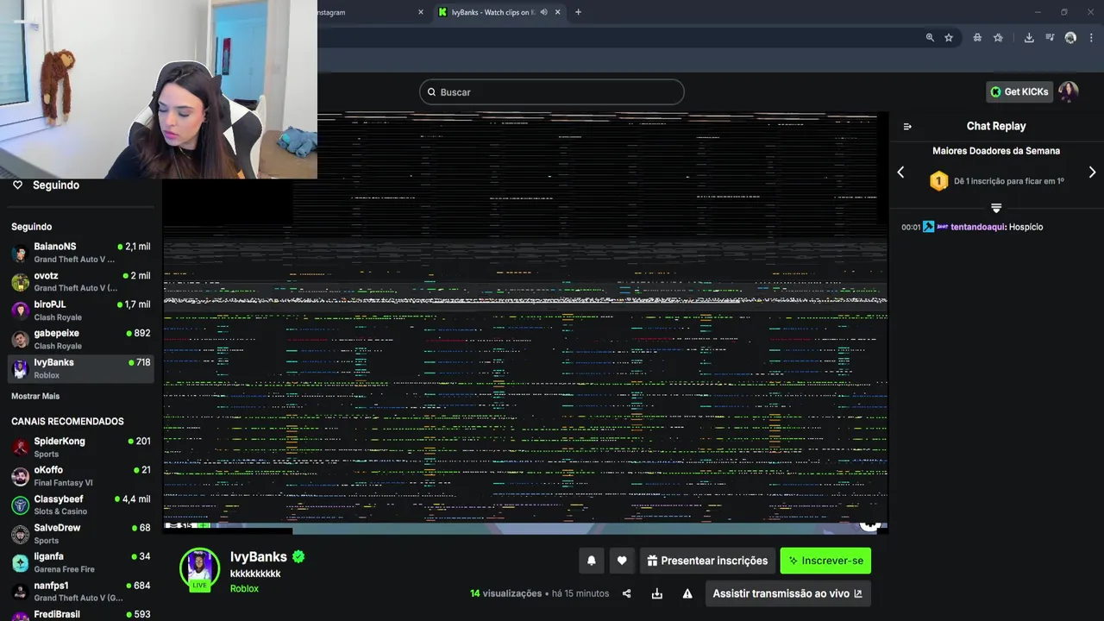Image resolution: width=1104 pixels, height=621 pixels.
Task: Open the browser downloads icon
Action: (1029, 37)
